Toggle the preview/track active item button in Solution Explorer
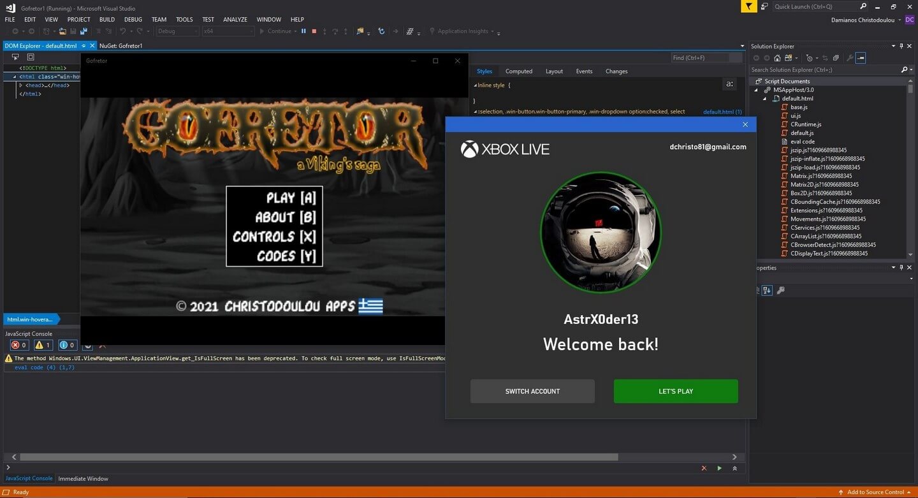This screenshot has width=918, height=498. (861, 58)
